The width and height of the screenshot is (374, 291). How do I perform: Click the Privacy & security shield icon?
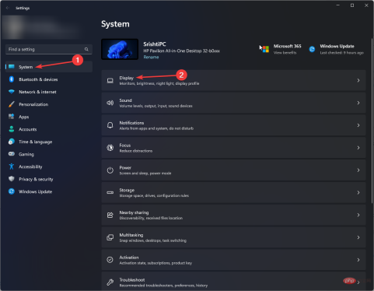point(12,179)
